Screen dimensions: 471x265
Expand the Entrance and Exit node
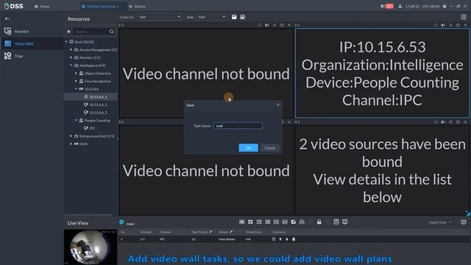point(71,135)
